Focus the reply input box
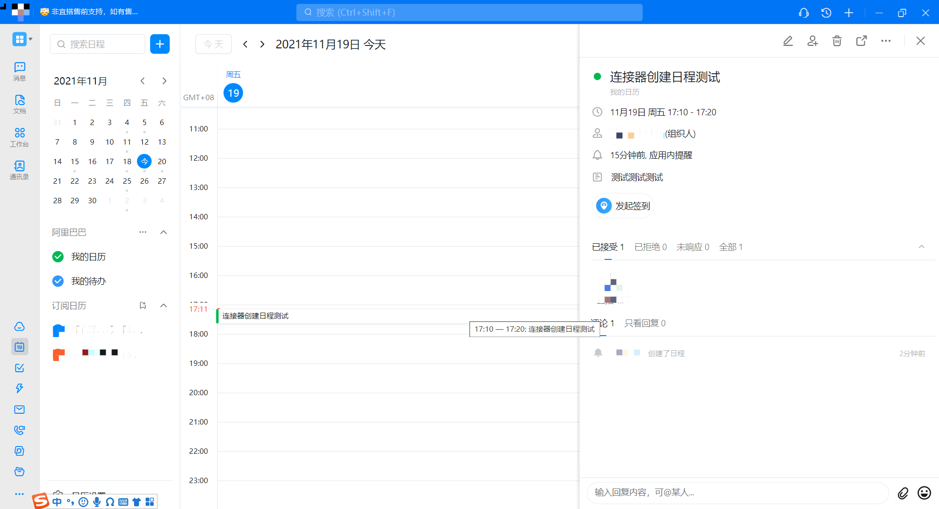 click(x=738, y=493)
